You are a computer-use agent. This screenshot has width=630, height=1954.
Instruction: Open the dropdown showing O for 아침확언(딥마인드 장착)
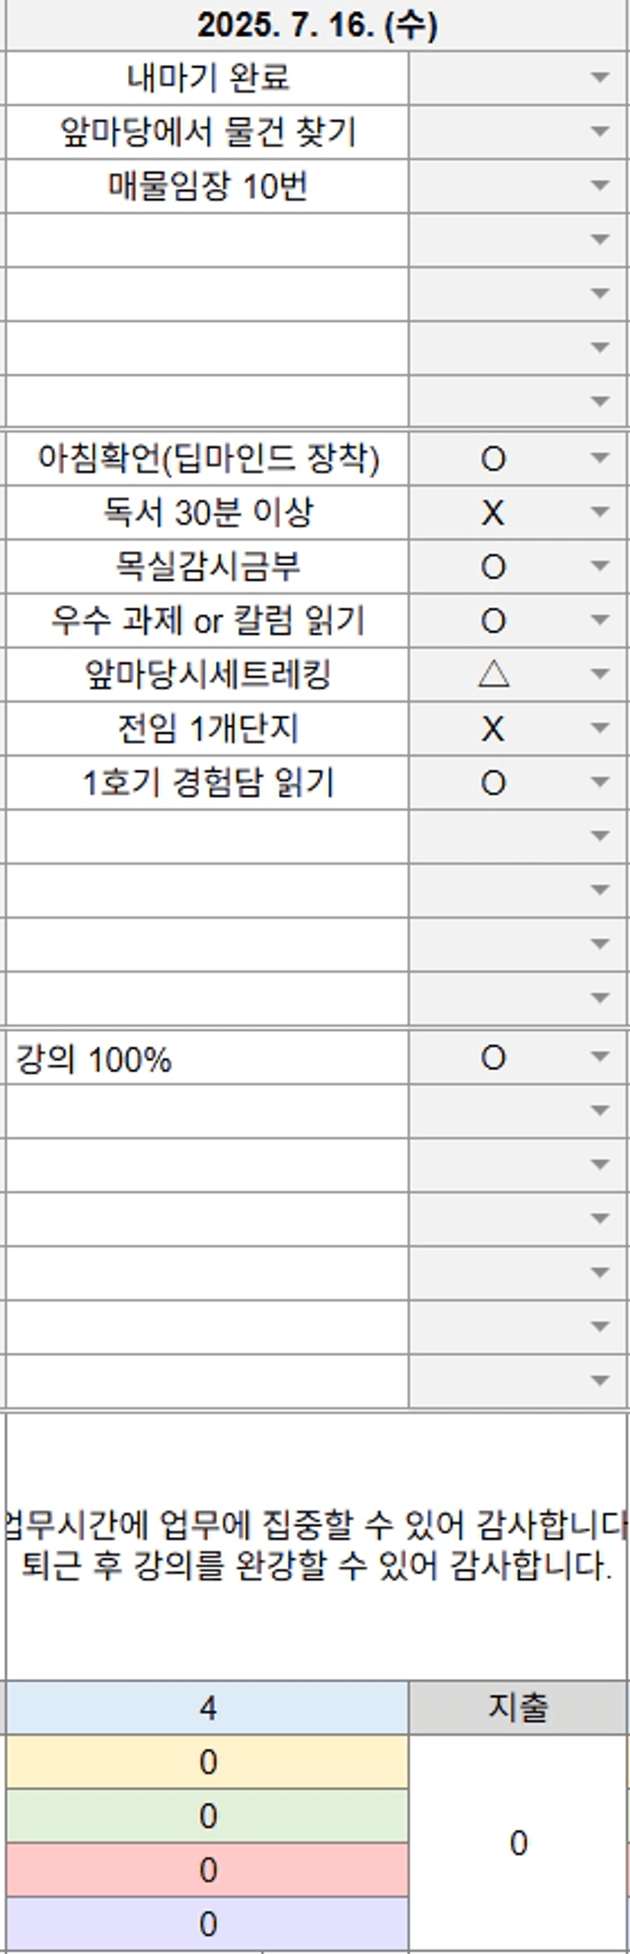[x=600, y=458]
